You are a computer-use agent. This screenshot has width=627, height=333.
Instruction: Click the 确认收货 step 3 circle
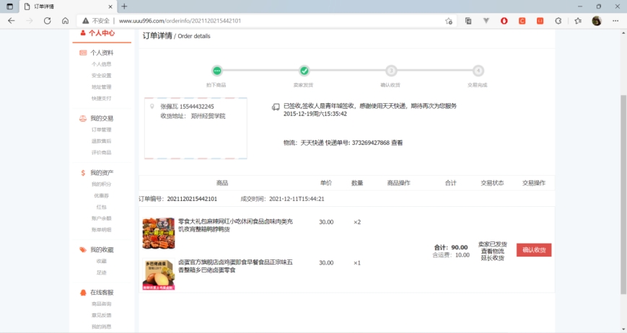(x=391, y=71)
